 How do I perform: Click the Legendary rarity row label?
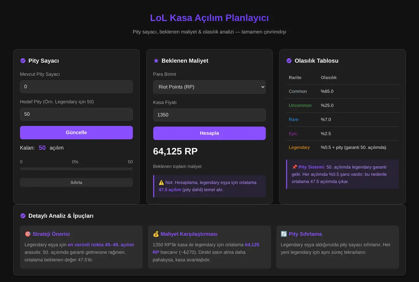point(299,147)
